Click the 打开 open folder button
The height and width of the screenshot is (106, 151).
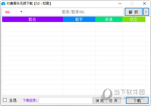(113, 101)
